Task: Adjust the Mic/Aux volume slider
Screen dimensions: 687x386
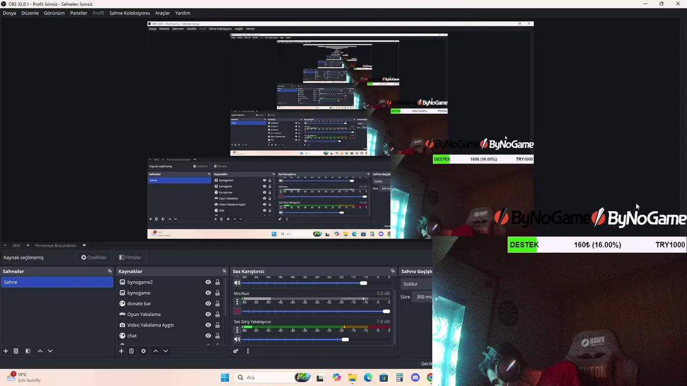Action: [x=316, y=311]
